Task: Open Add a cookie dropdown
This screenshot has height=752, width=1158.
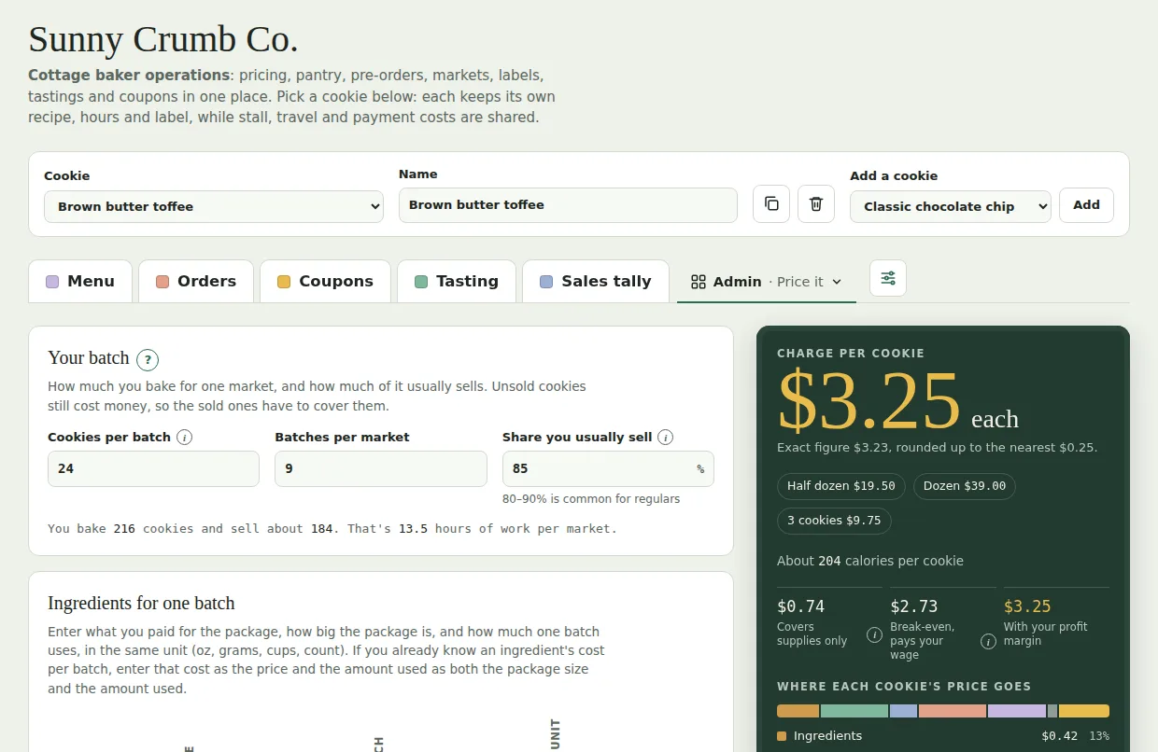Action: pos(951,206)
